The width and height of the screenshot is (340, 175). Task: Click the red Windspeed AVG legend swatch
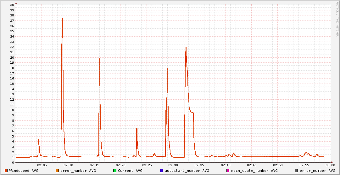pyautogui.click(x=6, y=171)
